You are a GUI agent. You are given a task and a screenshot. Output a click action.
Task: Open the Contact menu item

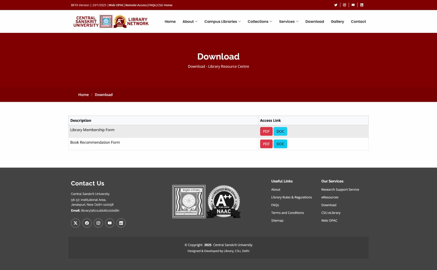click(x=358, y=22)
